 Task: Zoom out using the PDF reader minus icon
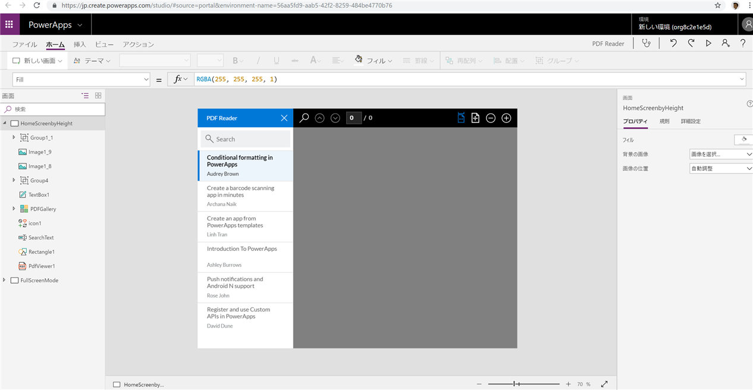point(491,118)
